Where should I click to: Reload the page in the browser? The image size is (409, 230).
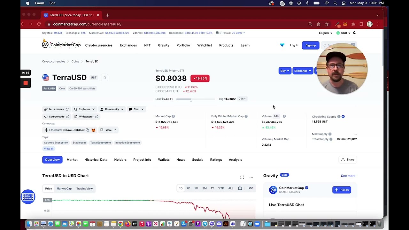(39, 24)
